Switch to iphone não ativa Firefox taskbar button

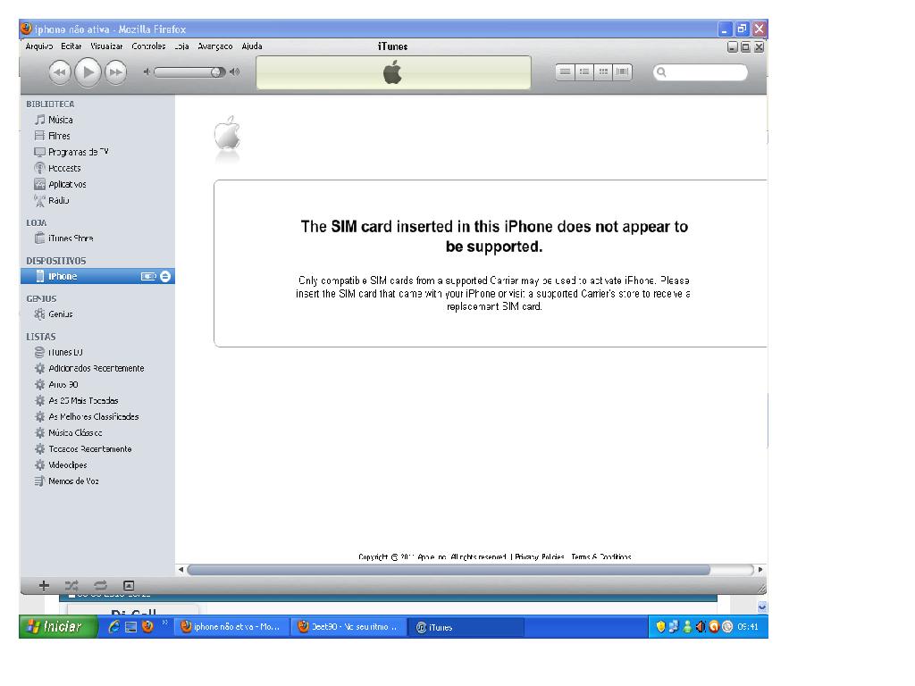231,627
